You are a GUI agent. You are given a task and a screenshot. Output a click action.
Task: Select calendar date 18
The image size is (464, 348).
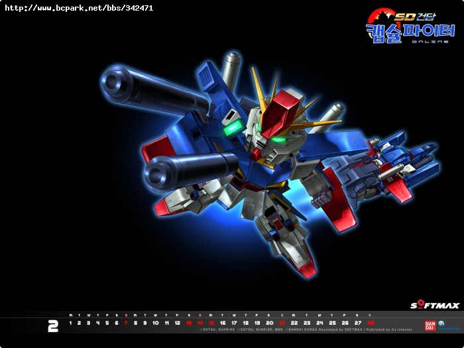[x=246, y=323]
